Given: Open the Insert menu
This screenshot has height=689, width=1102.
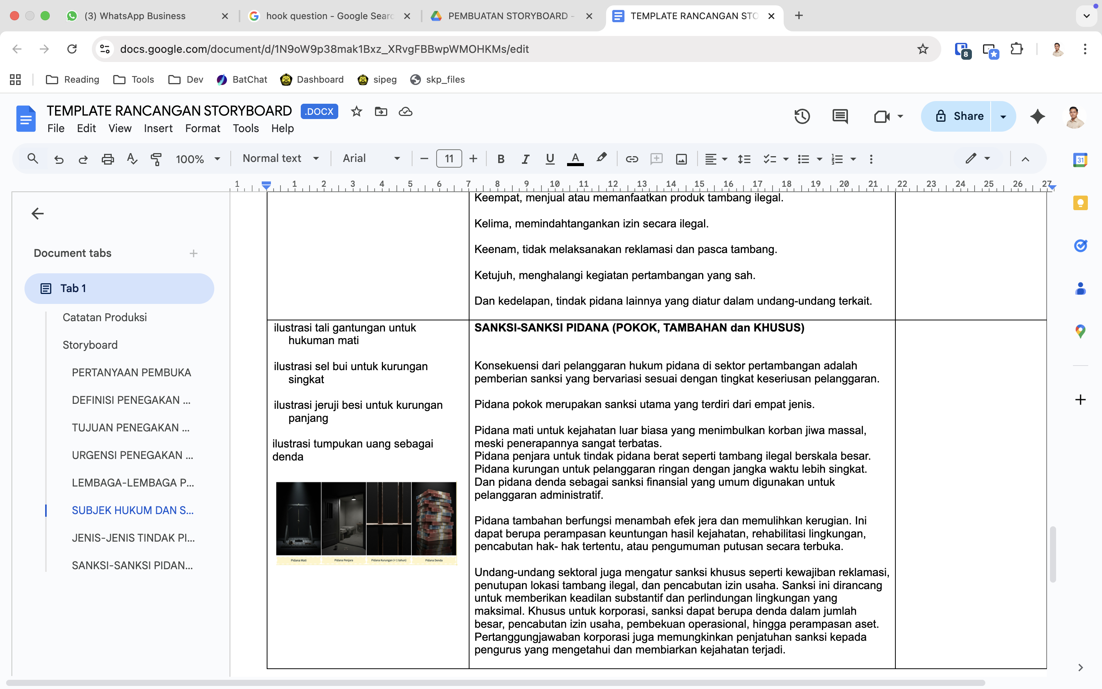Looking at the screenshot, I should [158, 129].
